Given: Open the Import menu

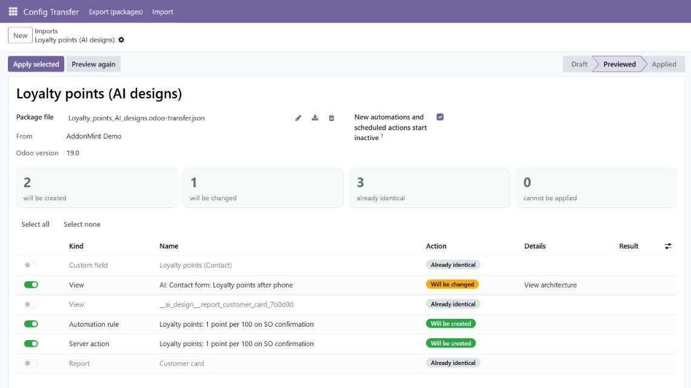Looking at the screenshot, I should point(162,12).
